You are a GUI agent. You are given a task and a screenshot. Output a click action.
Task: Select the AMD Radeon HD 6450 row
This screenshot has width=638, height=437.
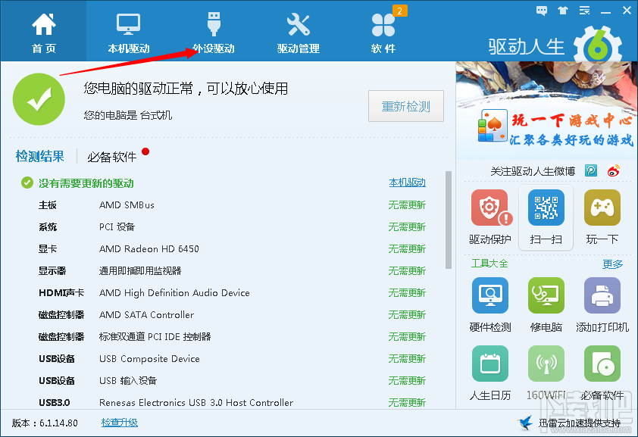pyautogui.click(x=232, y=248)
